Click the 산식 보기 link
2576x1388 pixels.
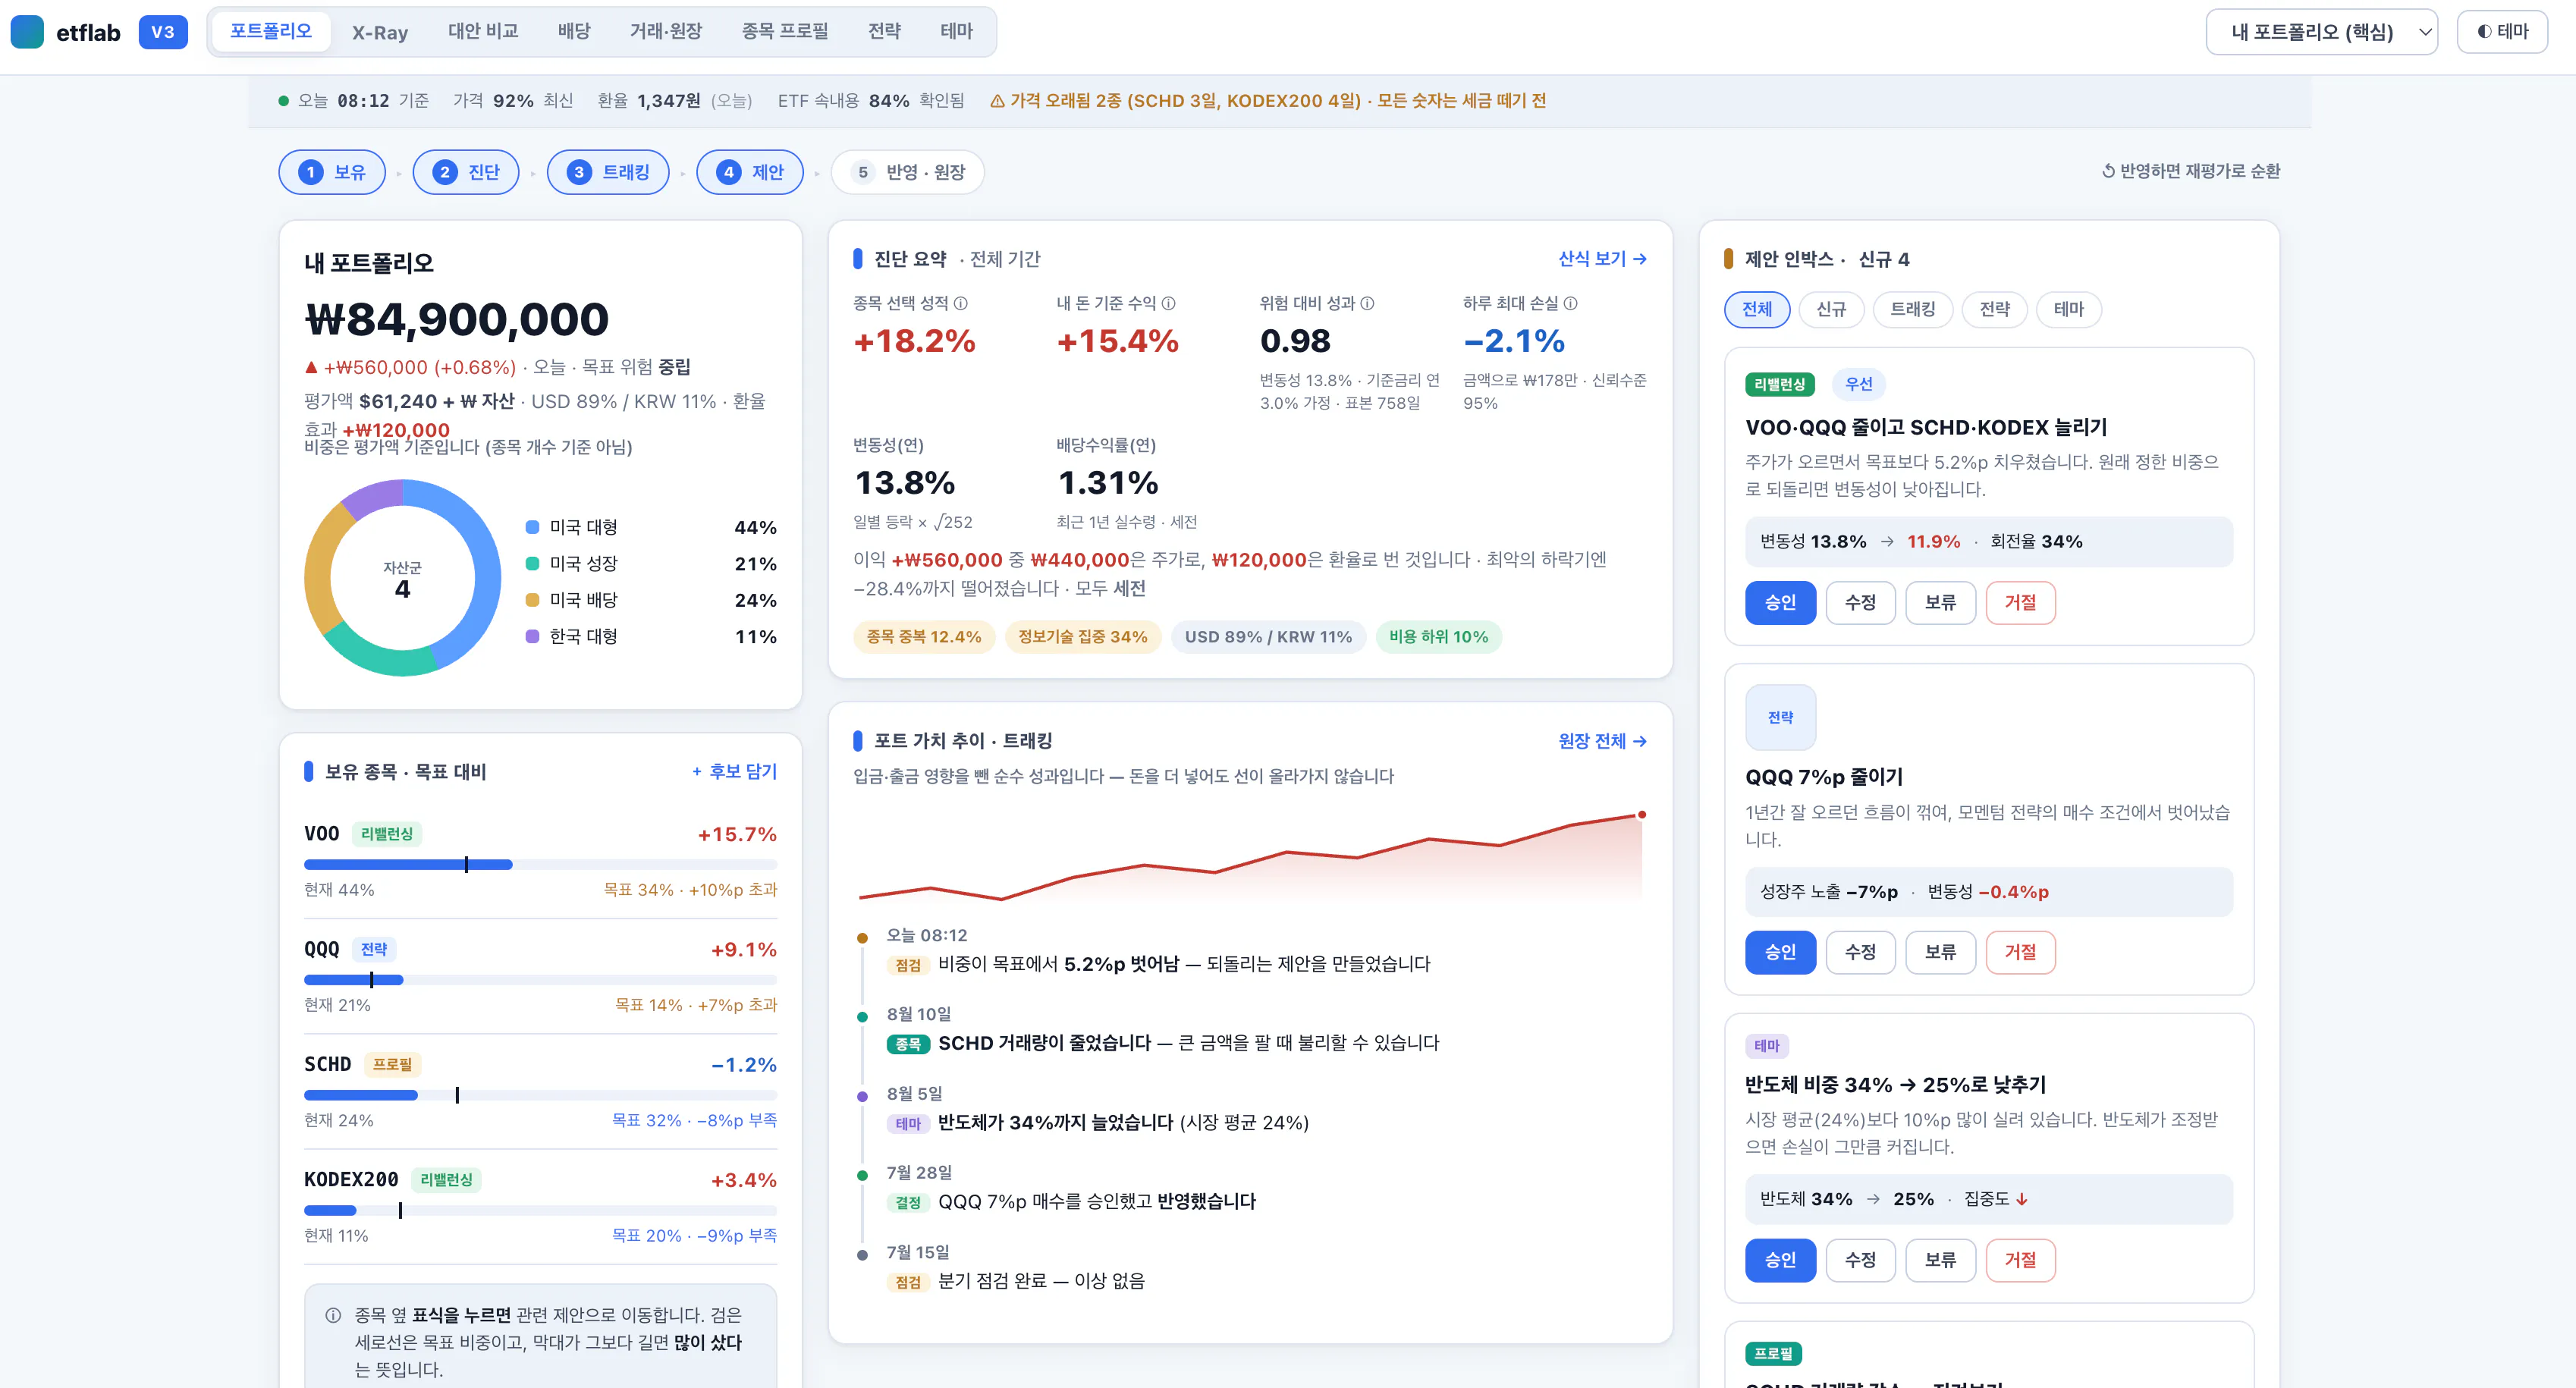1602,259
